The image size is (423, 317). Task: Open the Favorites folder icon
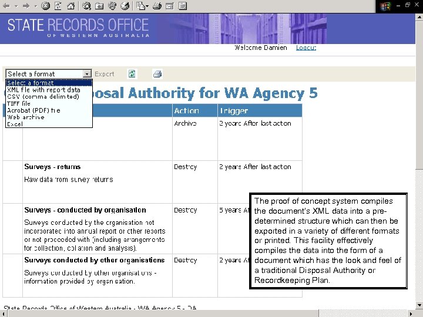(x=99, y=6)
